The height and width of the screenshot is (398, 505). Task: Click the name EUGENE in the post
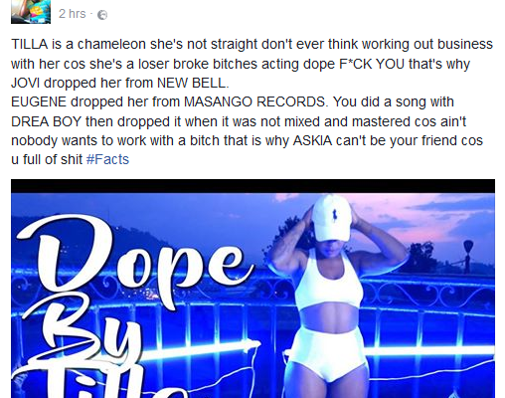click(39, 101)
